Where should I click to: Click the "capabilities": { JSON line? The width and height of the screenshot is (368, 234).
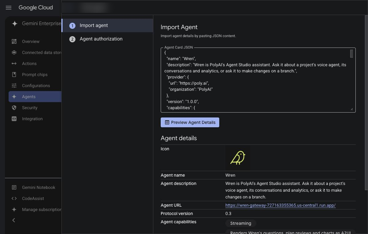point(181,108)
